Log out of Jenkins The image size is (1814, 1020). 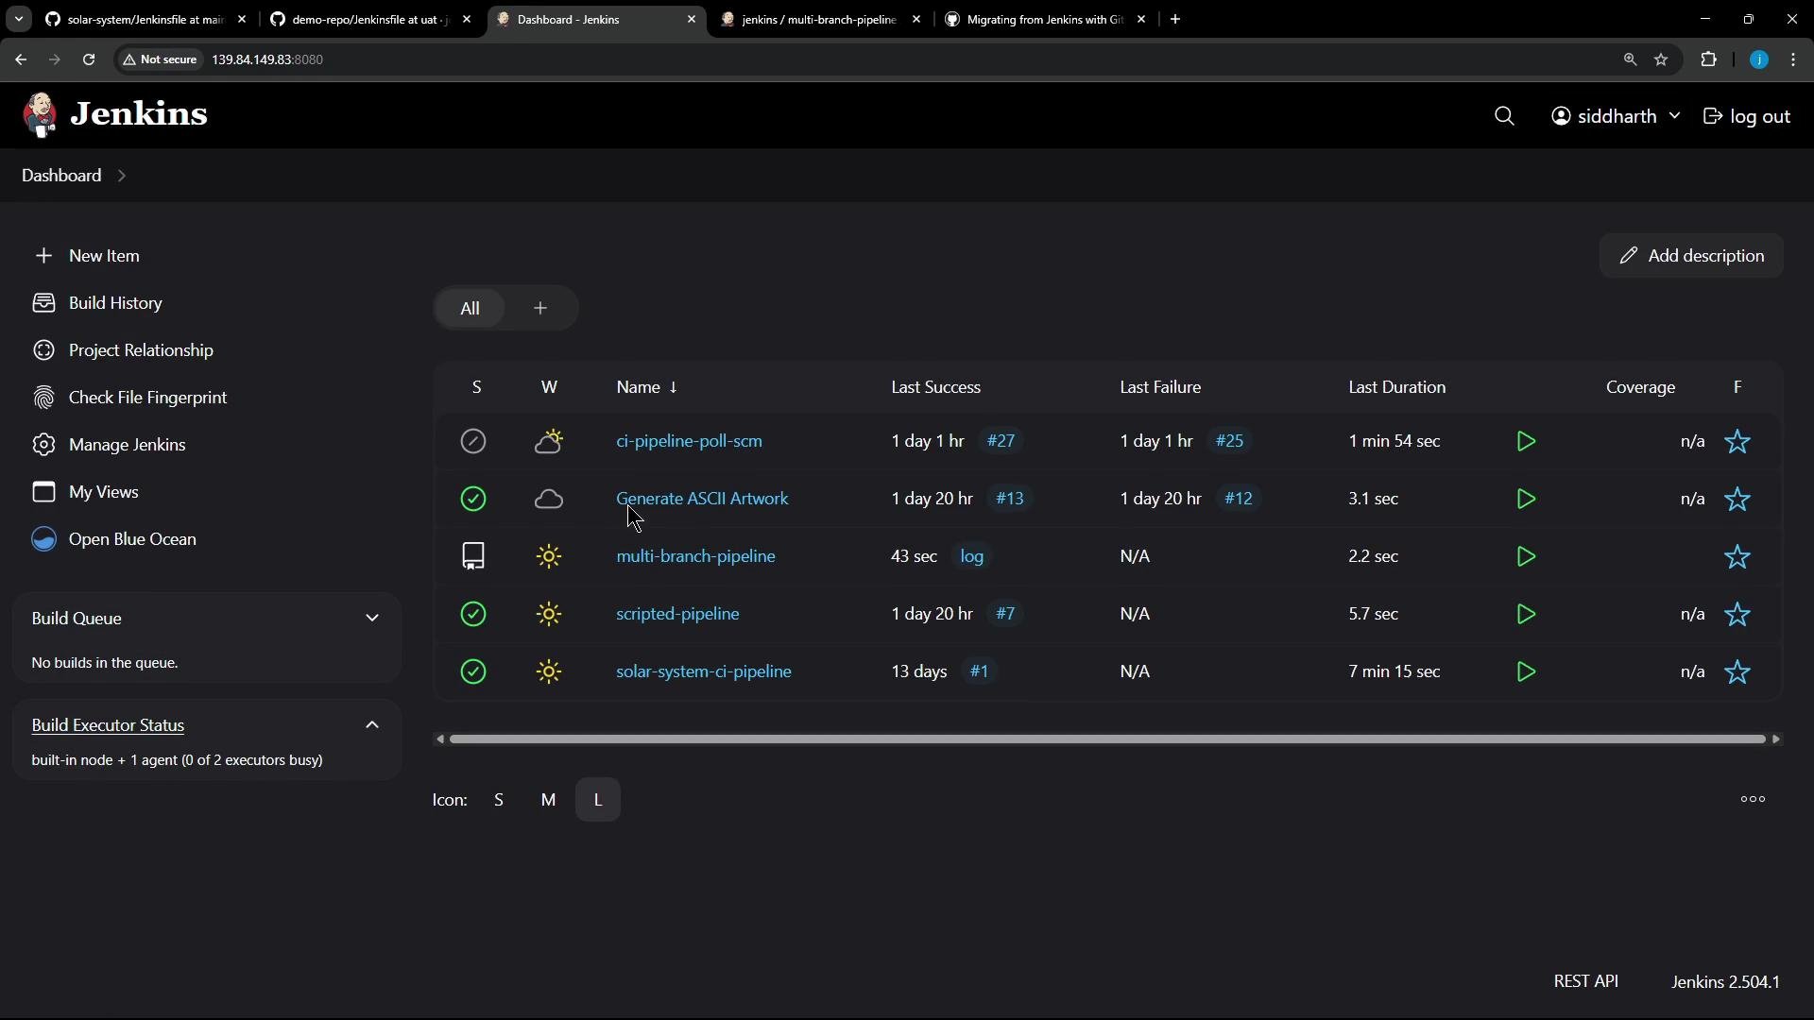coord(1747,116)
